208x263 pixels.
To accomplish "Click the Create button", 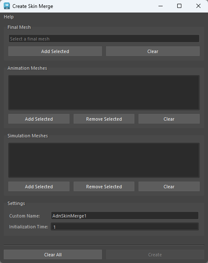I will click(155, 255).
